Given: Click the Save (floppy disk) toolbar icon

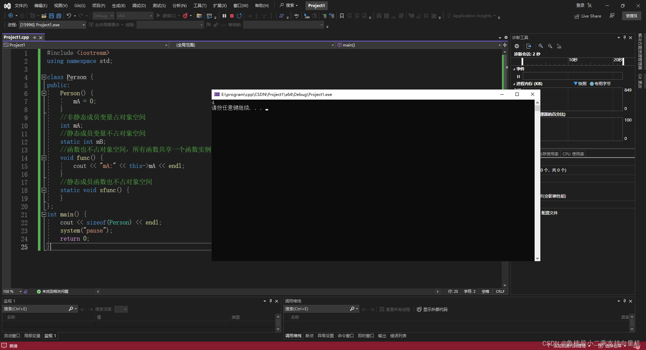Looking at the screenshot, I should tap(51, 16).
